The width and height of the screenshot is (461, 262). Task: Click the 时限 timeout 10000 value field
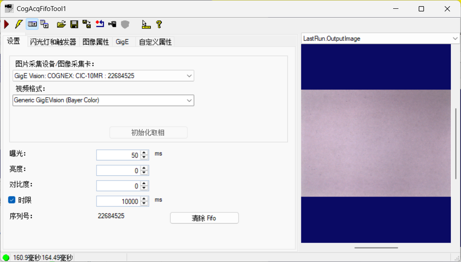click(x=119, y=201)
